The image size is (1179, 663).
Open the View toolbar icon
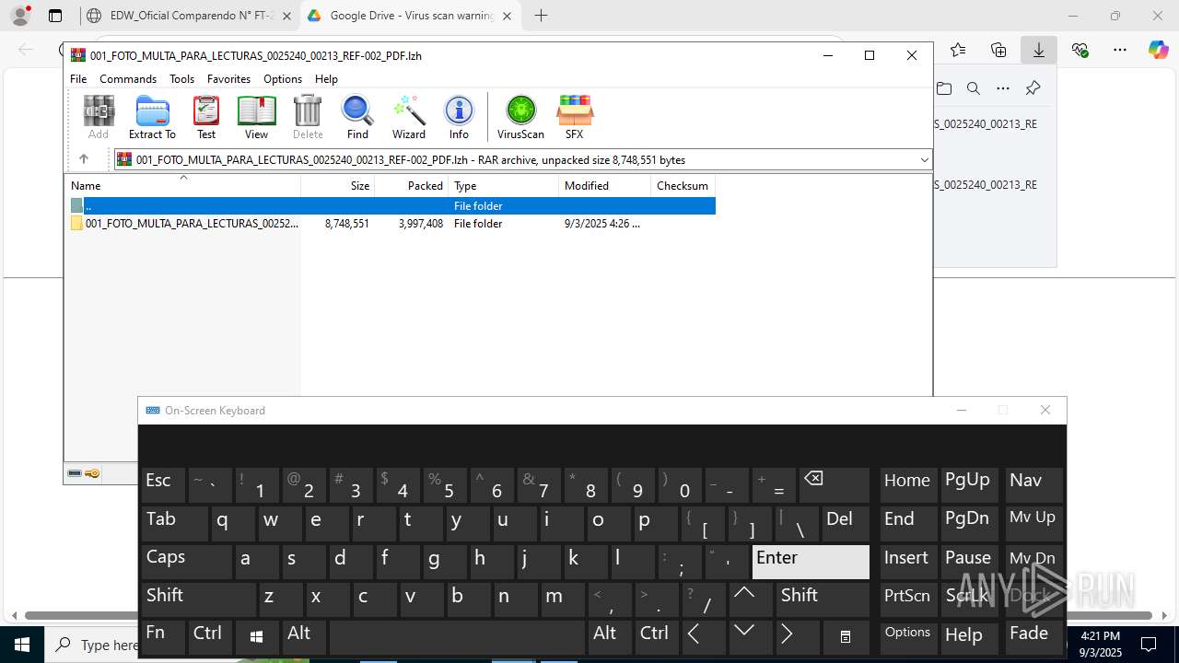[256, 117]
